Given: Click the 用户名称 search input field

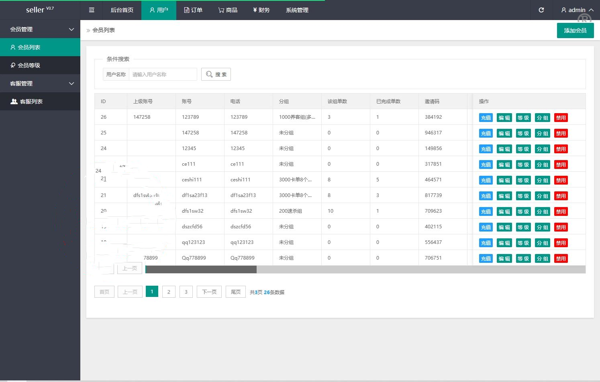Looking at the screenshot, I should click(x=163, y=74).
